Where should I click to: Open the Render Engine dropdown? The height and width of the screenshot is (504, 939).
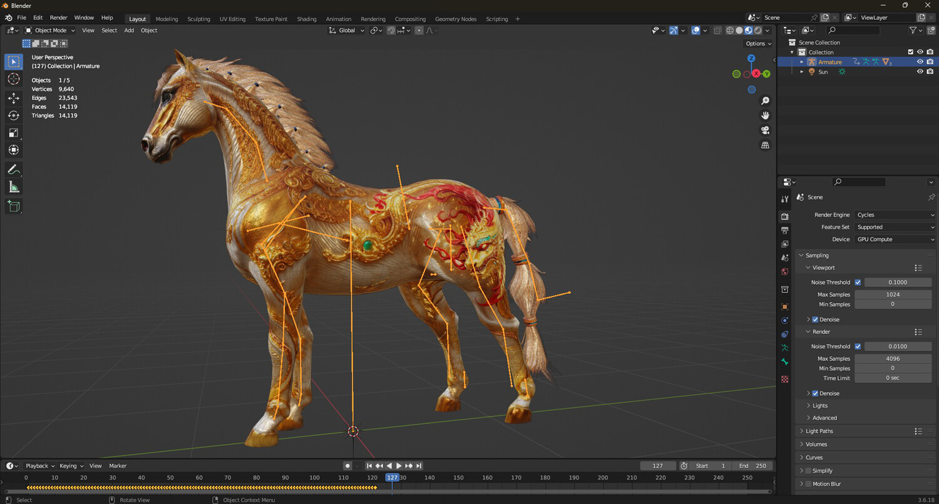click(x=895, y=215)
